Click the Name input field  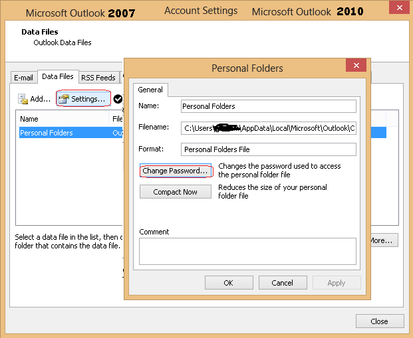269,106
